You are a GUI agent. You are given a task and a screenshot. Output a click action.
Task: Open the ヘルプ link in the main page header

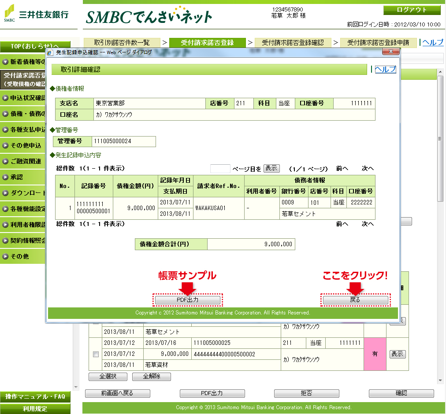pos(433,42)
